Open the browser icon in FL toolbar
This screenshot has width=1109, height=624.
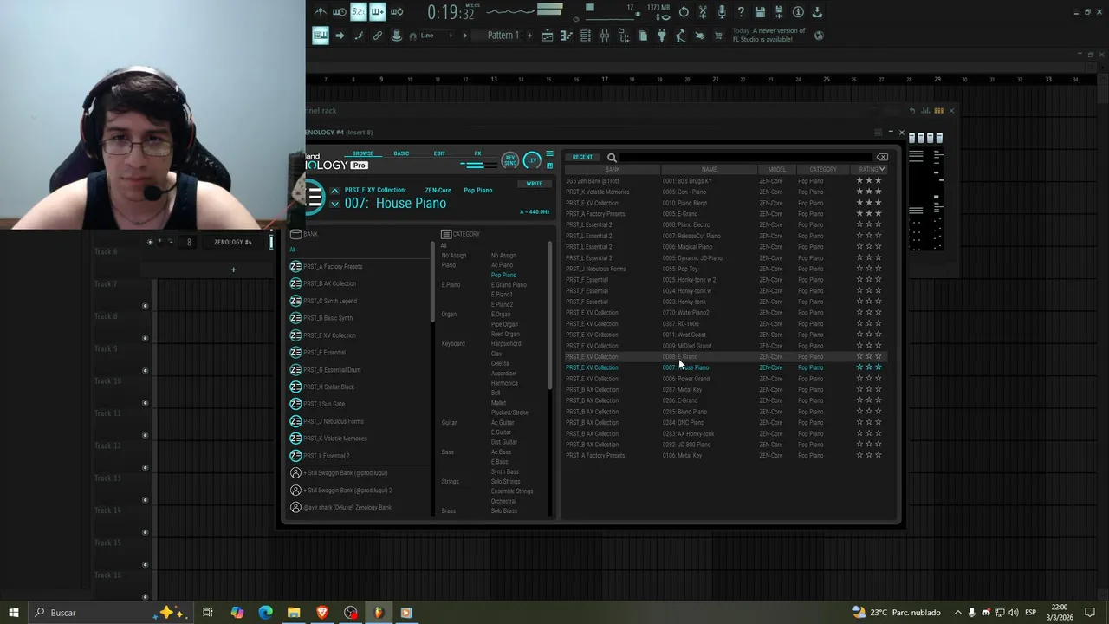(624, 36)
